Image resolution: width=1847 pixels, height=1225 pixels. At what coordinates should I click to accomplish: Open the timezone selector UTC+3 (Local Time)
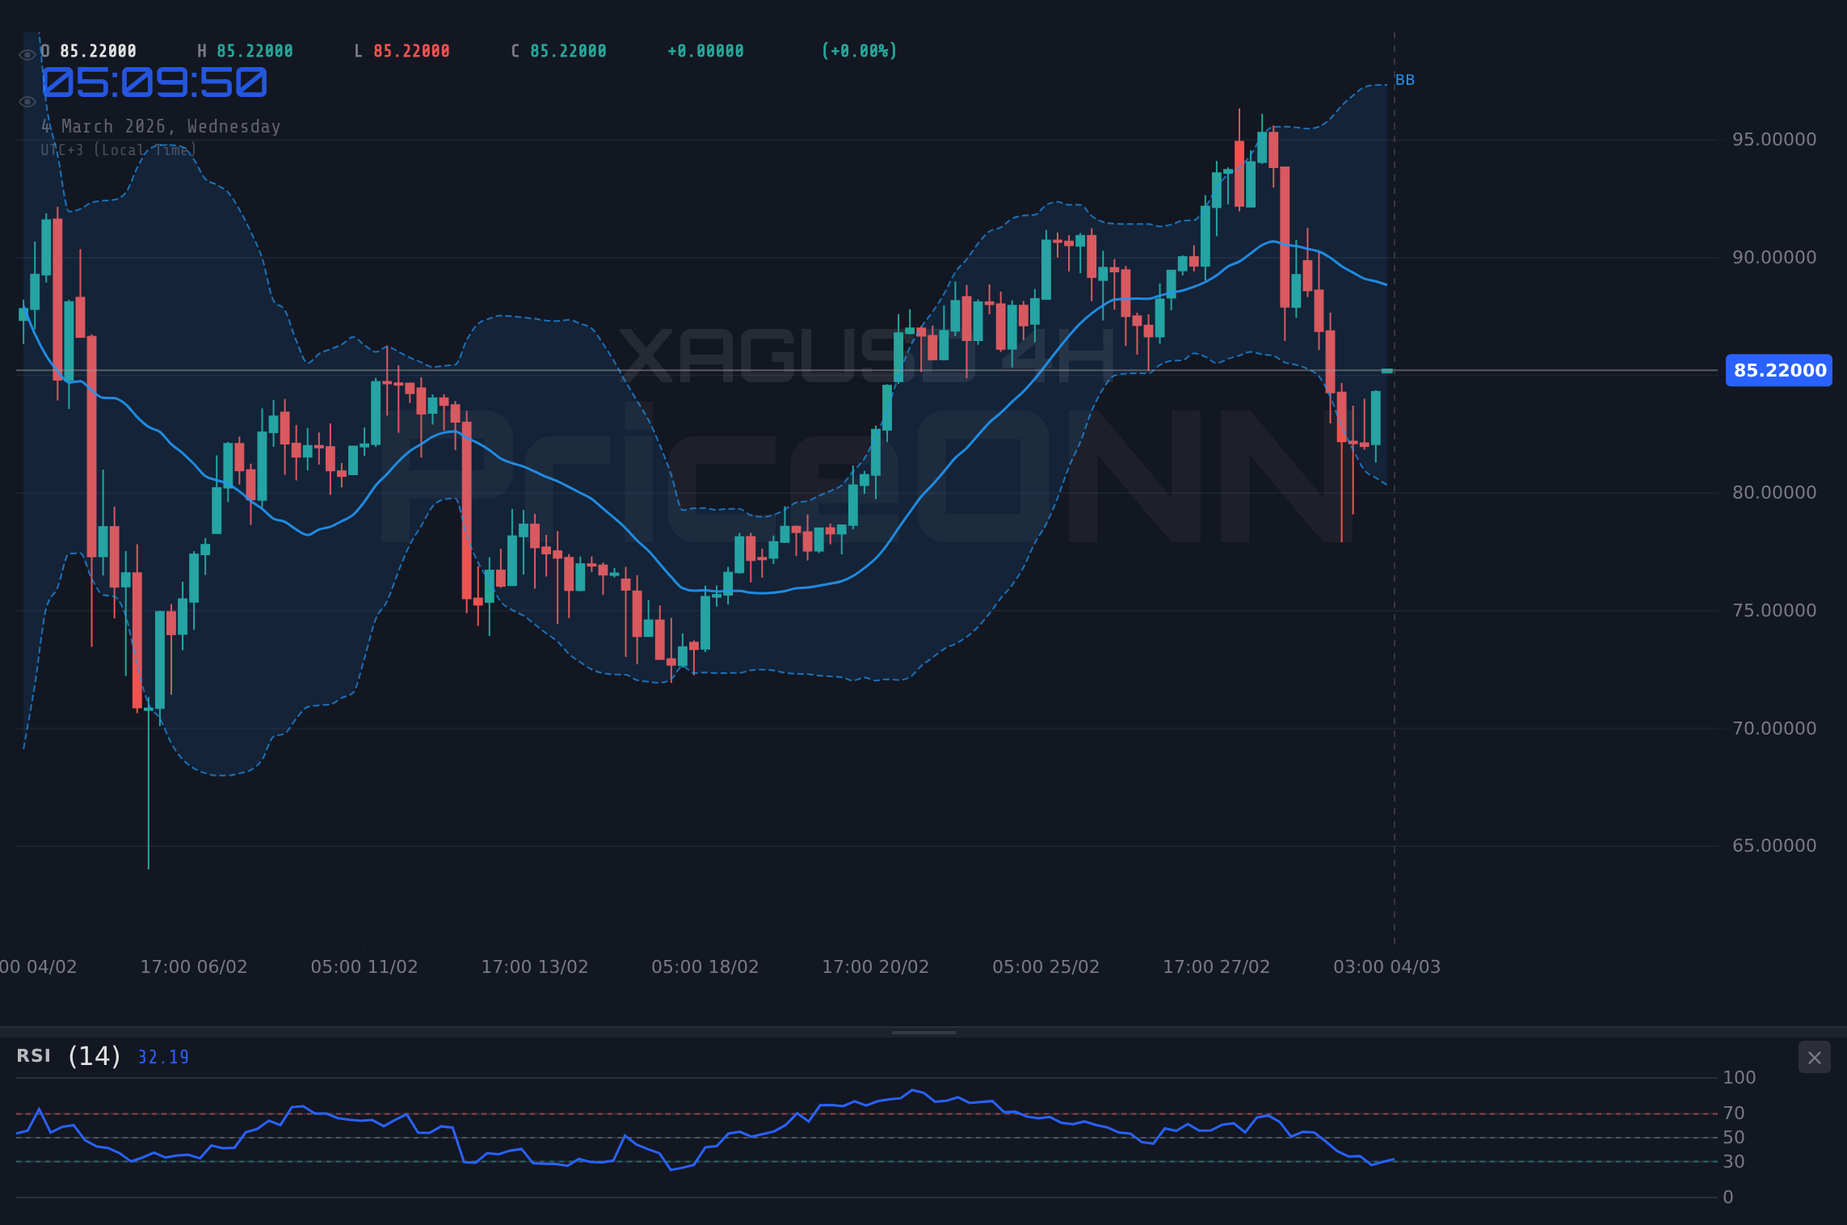coord(118,149)
